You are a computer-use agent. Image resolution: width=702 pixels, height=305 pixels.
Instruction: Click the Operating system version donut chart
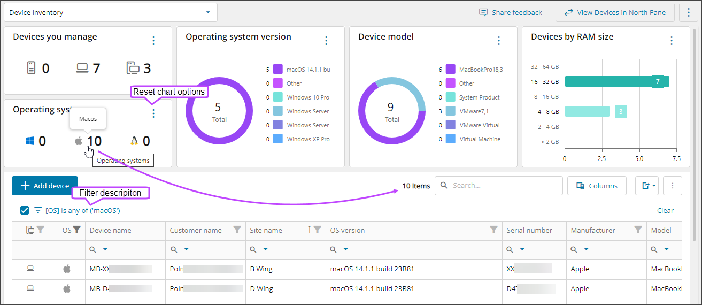pyautogui.click(x=219, y=111)
